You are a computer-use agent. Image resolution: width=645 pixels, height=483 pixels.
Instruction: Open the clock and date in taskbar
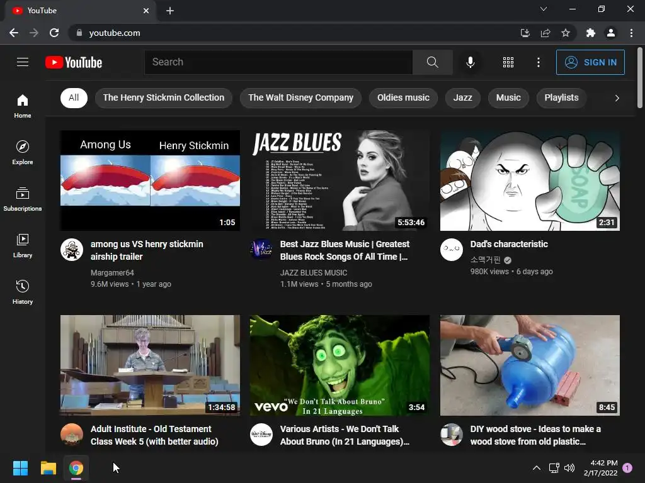[x=600, y=468]
